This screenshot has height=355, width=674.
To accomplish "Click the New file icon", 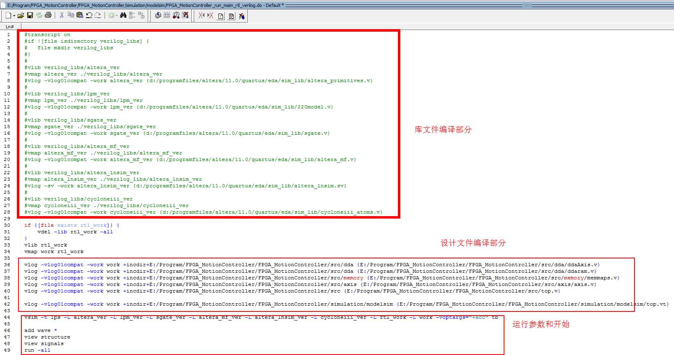I will tap(8, 15).
